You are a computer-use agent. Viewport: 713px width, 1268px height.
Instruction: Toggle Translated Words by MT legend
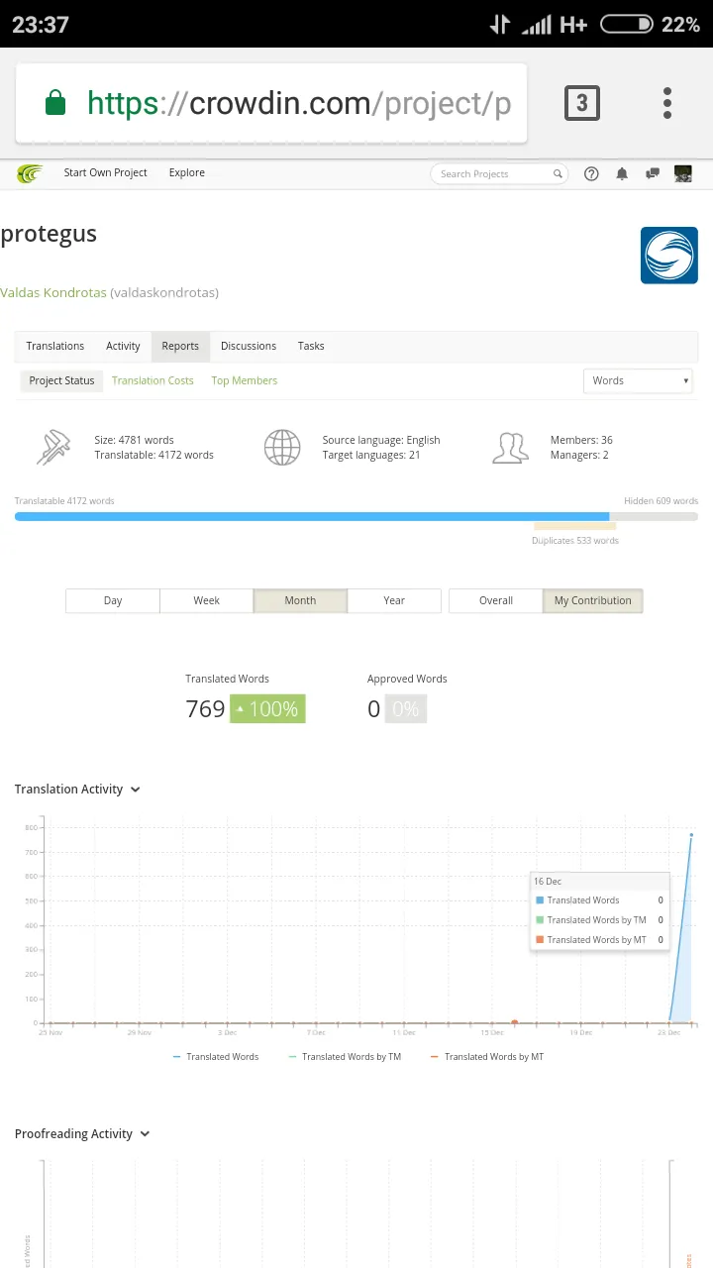click(x=487, y=1057)
